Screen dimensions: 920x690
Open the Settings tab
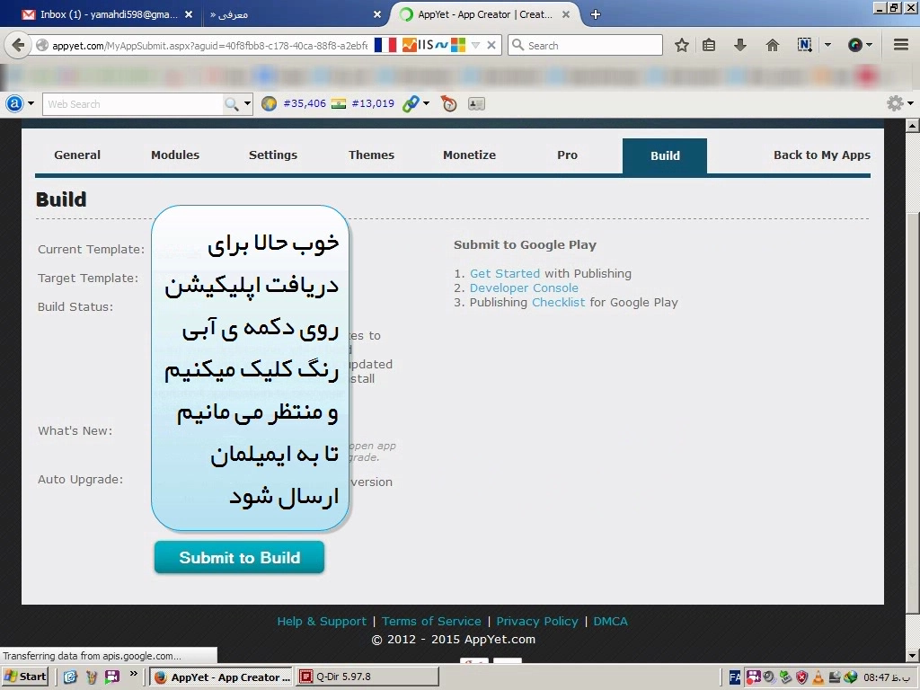273,155
